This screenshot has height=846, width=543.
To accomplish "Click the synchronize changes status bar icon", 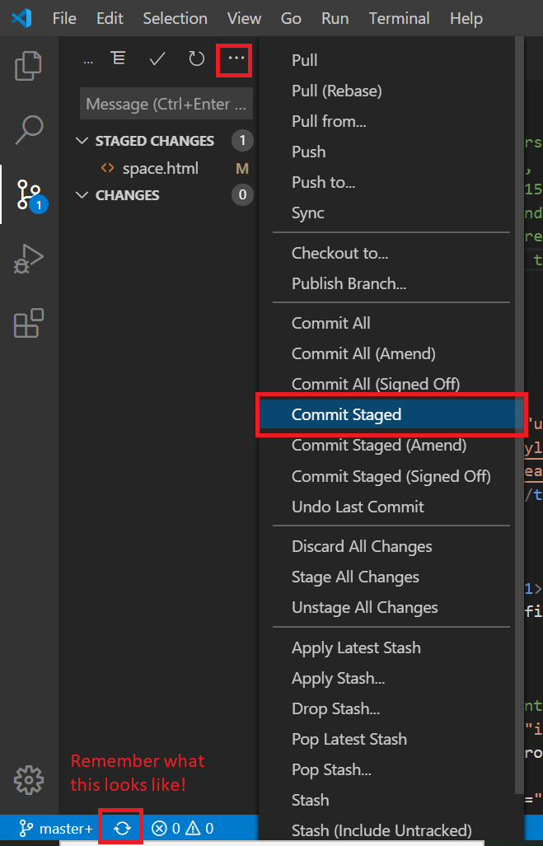I will (x=122, y=829).
